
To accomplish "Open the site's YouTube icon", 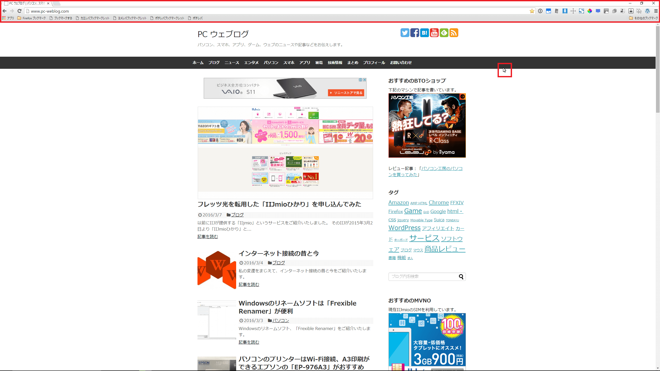I will 434,33.
